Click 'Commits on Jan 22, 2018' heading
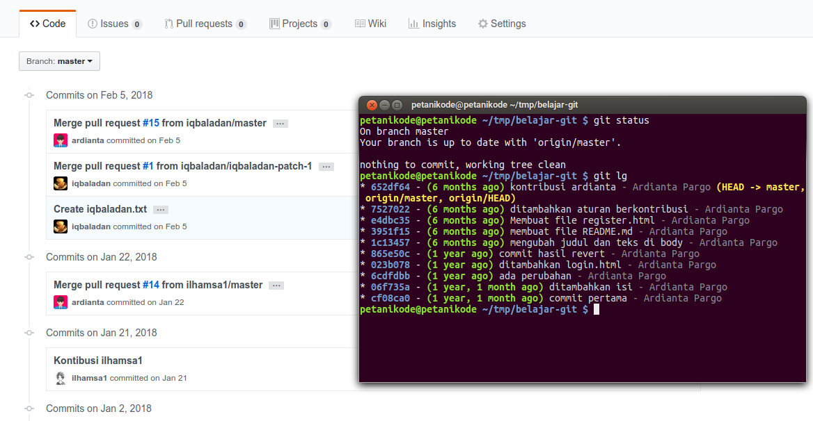Viewport: 813px width, 421px height. (x=101, y=257)
